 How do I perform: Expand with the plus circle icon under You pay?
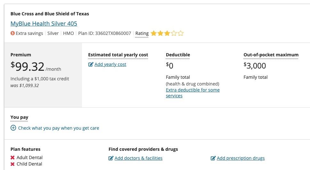click(13, 128)
